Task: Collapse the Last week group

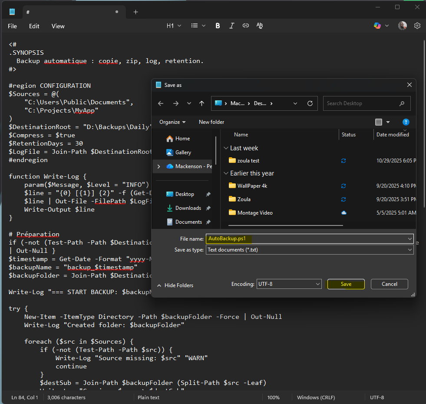Action: coord(226,148)
